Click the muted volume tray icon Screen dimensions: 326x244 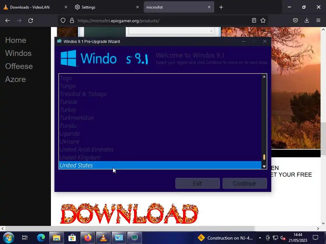[283, 238]
